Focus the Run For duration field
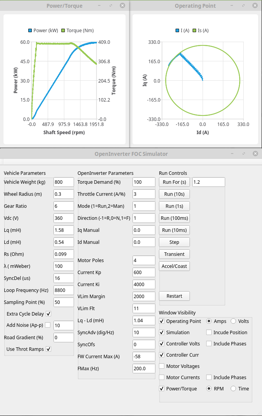 click(x=209, y=182)
